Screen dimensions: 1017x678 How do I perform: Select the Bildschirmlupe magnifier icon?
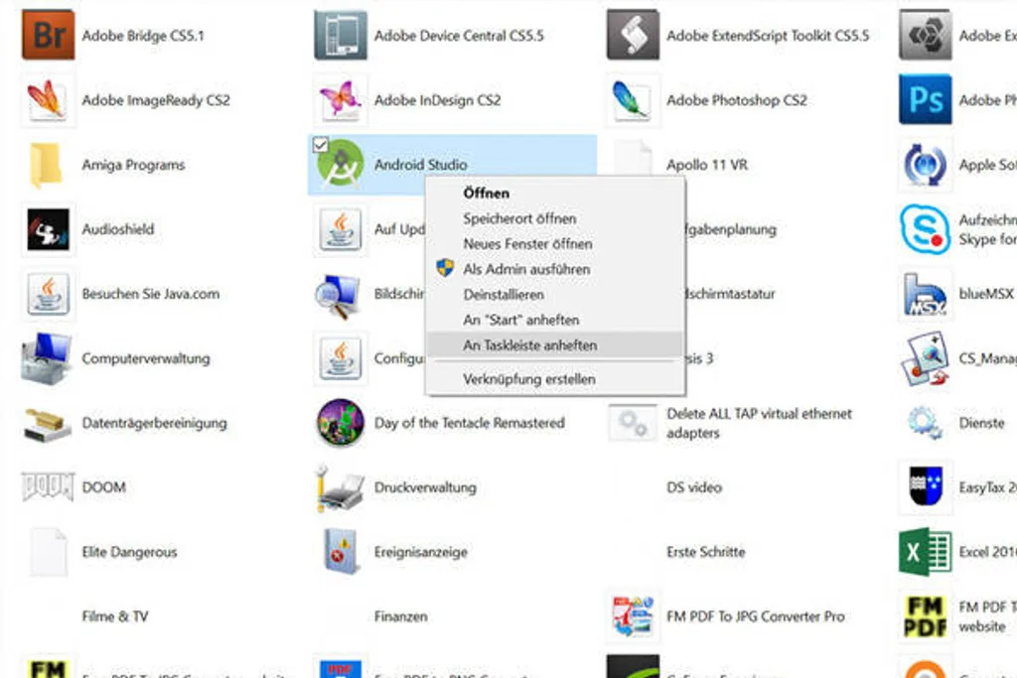(x=338, y=295)
